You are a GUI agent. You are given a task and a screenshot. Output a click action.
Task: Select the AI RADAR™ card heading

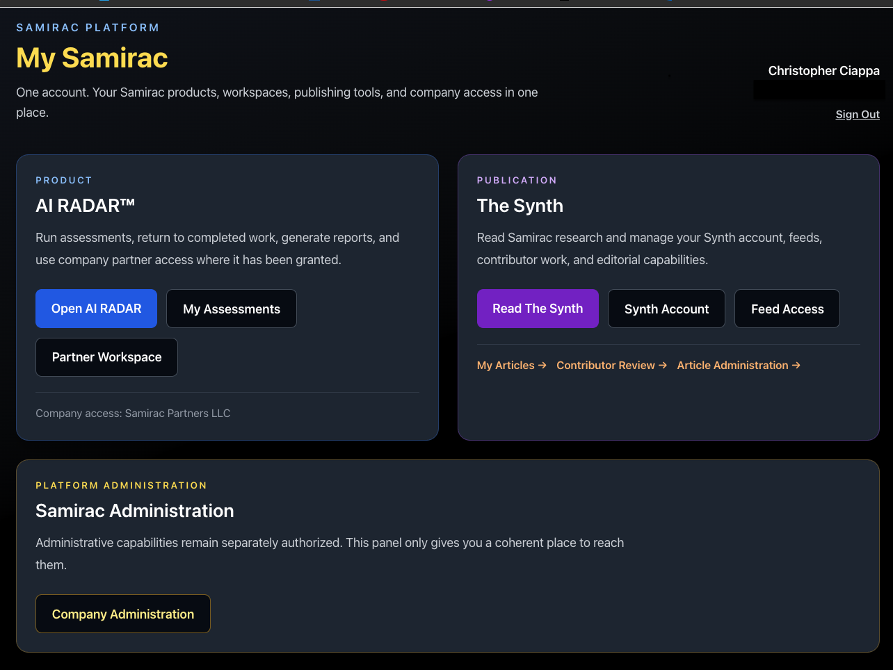tap(85, 206)
